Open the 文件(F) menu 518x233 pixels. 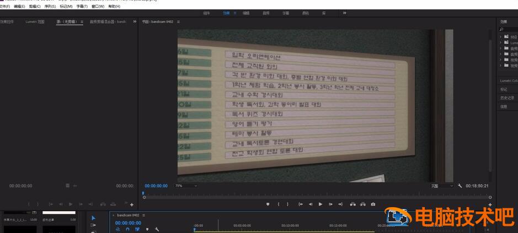(4, 6)
